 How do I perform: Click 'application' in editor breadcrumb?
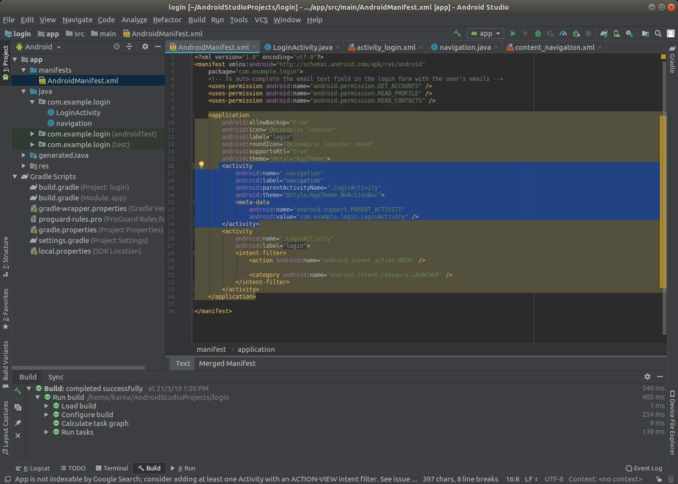tap(256, 349)
